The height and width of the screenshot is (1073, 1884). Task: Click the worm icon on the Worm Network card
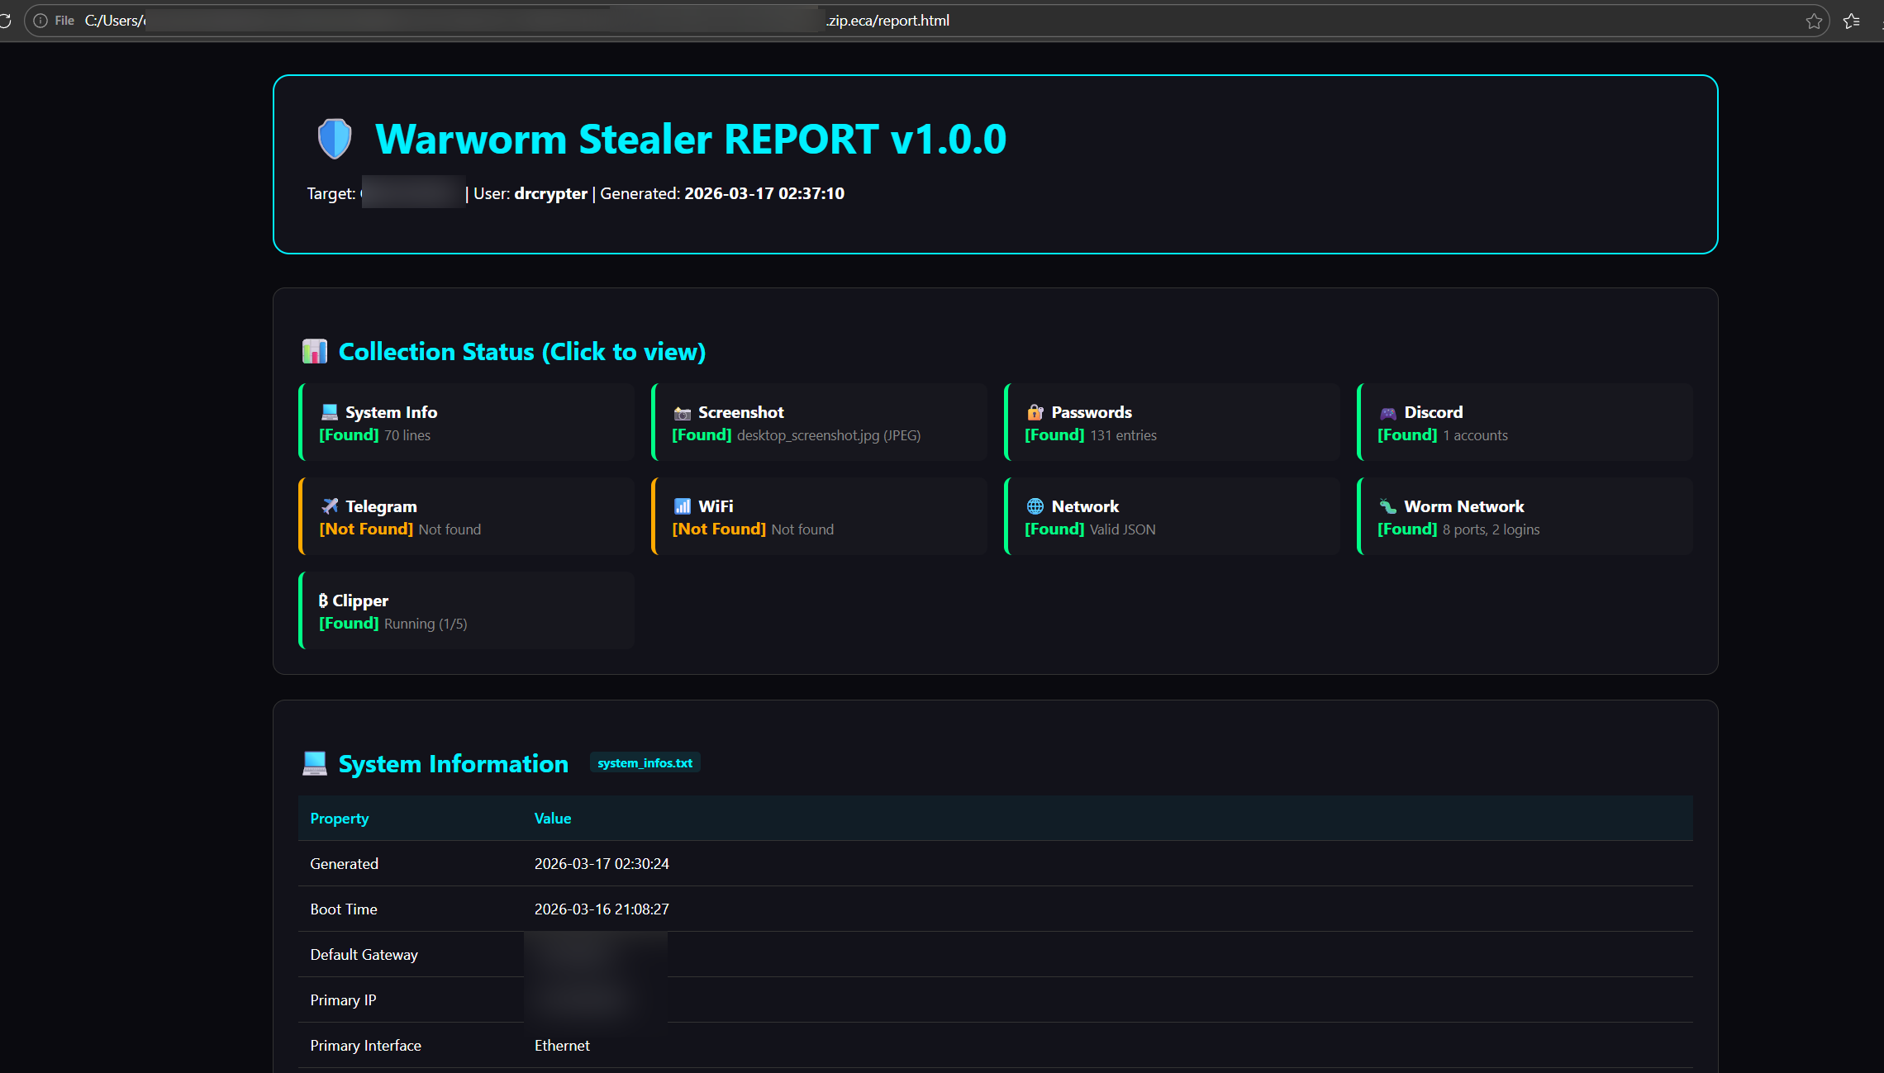1387,506
